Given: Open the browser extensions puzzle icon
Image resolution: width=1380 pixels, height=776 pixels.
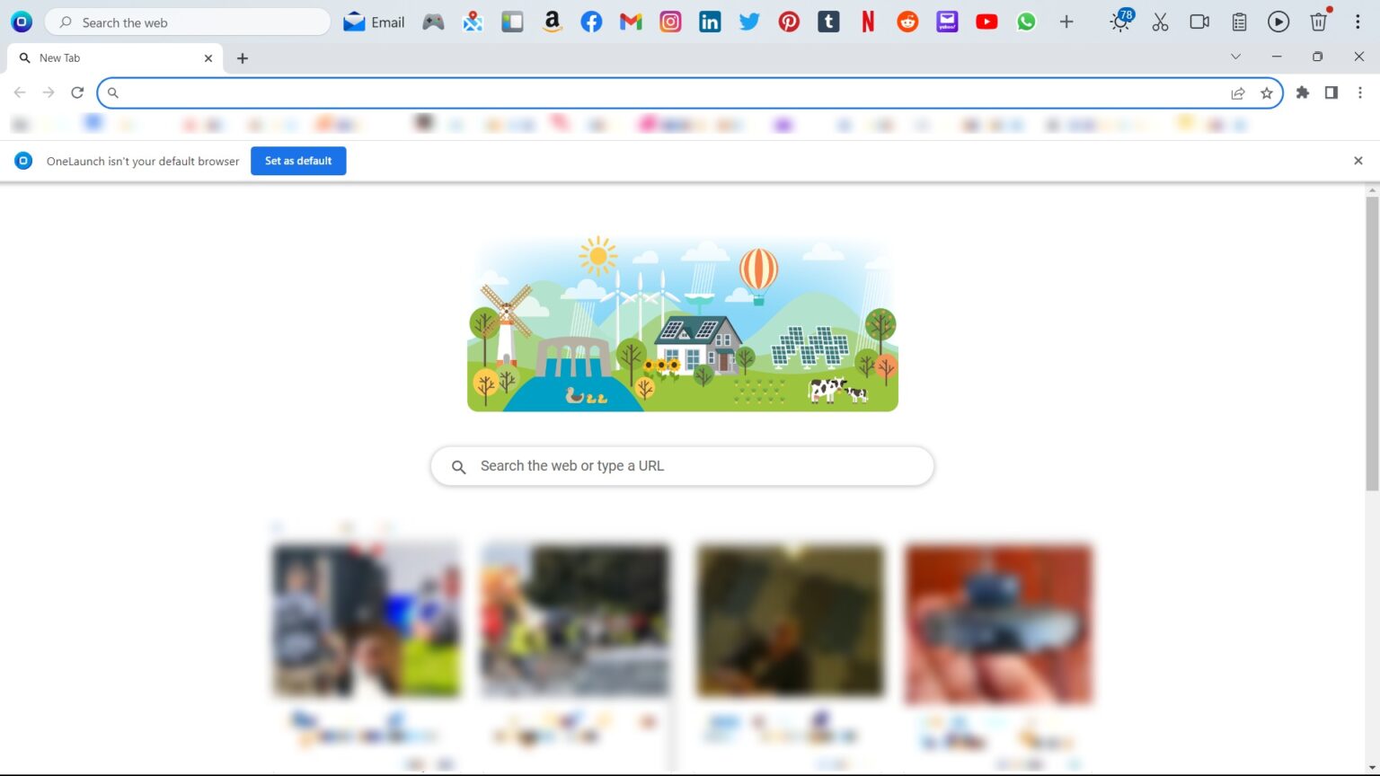Looking at the screenshot, I should click(1303, 93).
